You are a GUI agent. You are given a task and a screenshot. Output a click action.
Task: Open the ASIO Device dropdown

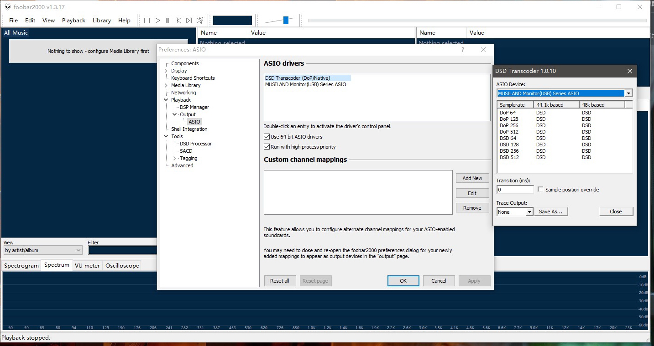coord(628,93)
